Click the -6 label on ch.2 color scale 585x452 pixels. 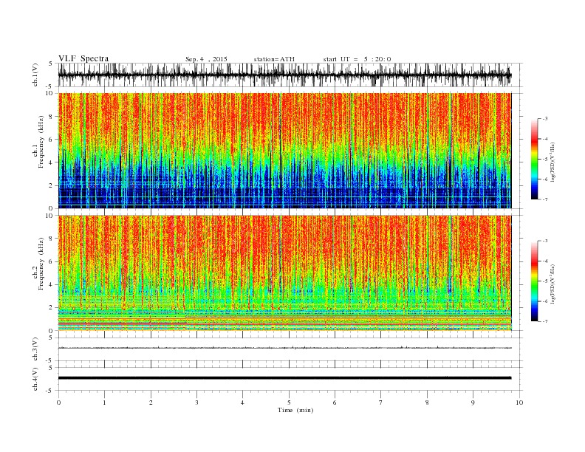[x=545, y=301]
